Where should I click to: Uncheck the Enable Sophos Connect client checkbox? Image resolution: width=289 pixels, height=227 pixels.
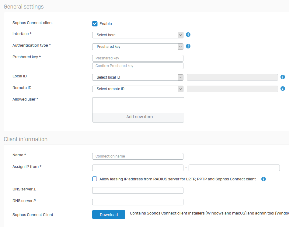(x=95, y=24)
